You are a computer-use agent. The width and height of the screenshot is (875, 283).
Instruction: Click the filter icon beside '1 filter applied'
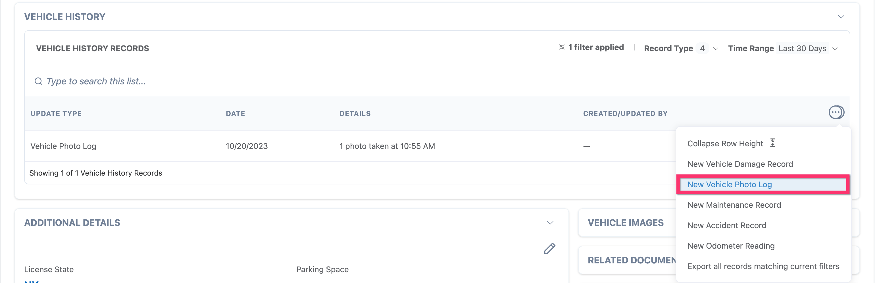(562, 47)
